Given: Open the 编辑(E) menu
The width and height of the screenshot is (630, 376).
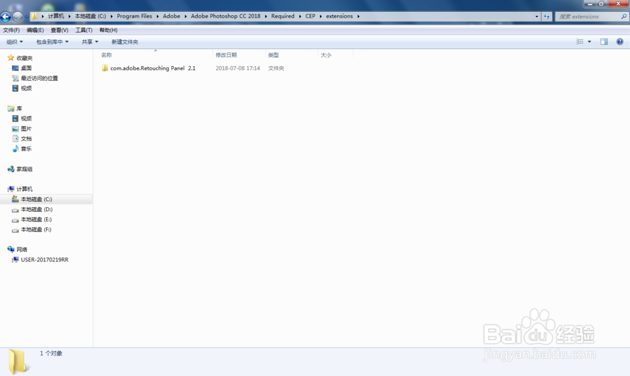Looking at the screenshot, I should (x=35, y=30).
